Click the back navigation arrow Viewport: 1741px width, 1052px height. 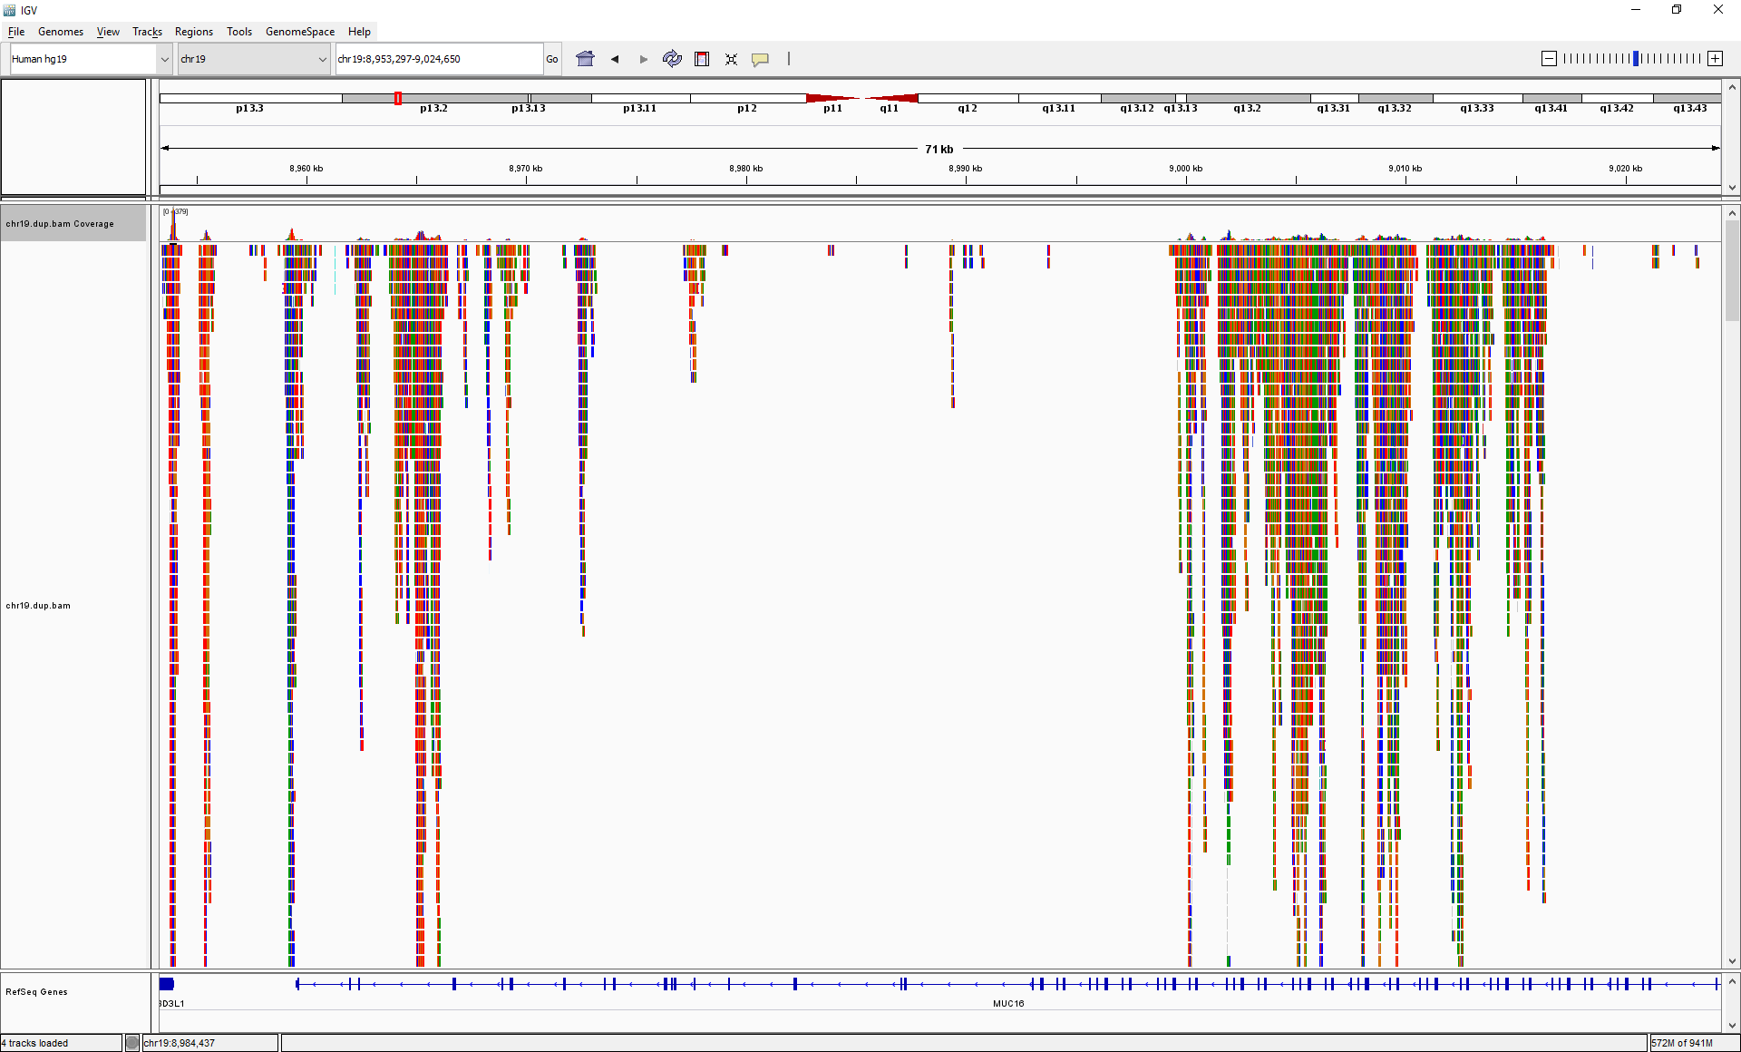click(x=615, y=58)
